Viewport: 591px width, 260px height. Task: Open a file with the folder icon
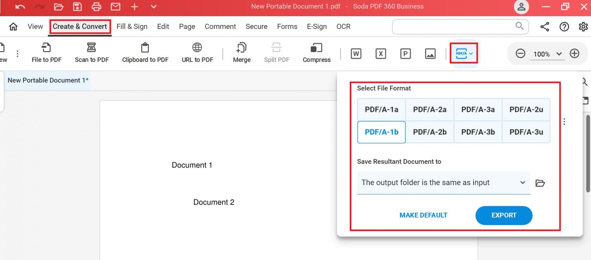[x=58, y=7]
